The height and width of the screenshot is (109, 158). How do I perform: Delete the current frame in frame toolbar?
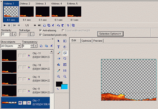pos(53,25)
